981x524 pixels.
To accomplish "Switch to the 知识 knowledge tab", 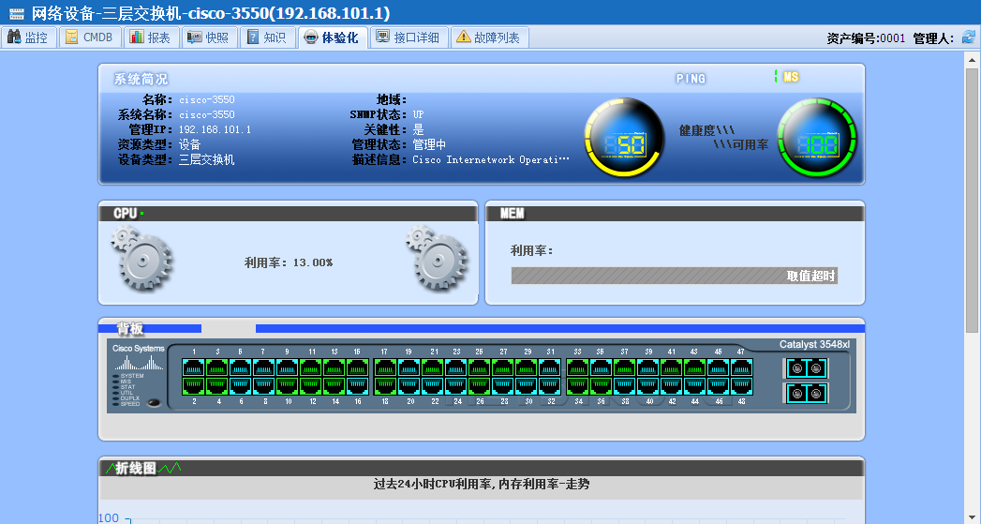I will point(267,37).
